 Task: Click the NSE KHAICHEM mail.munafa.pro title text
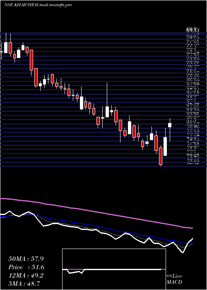point(38,5)
